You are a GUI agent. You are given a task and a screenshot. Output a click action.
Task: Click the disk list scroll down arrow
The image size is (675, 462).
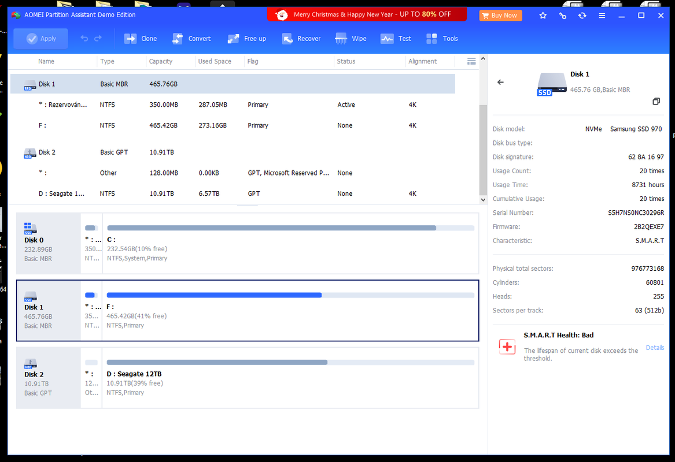coord(483,200)
